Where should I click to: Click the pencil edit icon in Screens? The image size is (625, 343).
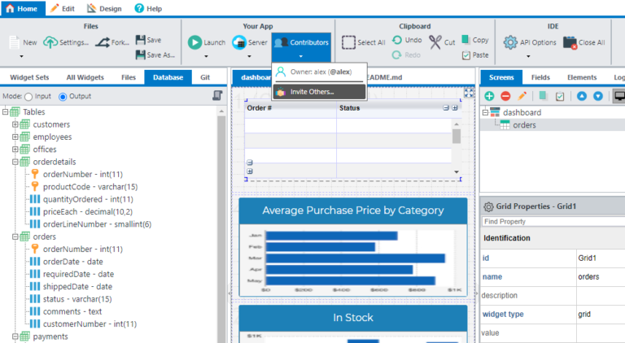tap(522, 96)
